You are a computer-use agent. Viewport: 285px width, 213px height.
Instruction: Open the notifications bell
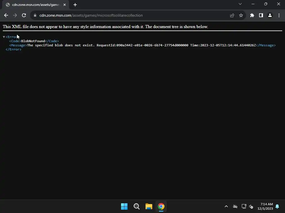pyautogui.click(x=277, y=206)
